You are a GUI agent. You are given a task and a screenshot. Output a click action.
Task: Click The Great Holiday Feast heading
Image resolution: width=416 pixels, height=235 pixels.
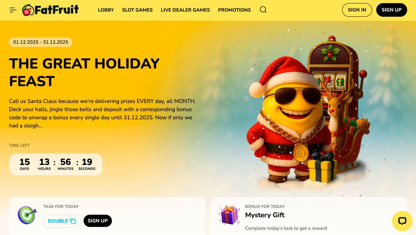pyautogui.click(x=84, y=72)
